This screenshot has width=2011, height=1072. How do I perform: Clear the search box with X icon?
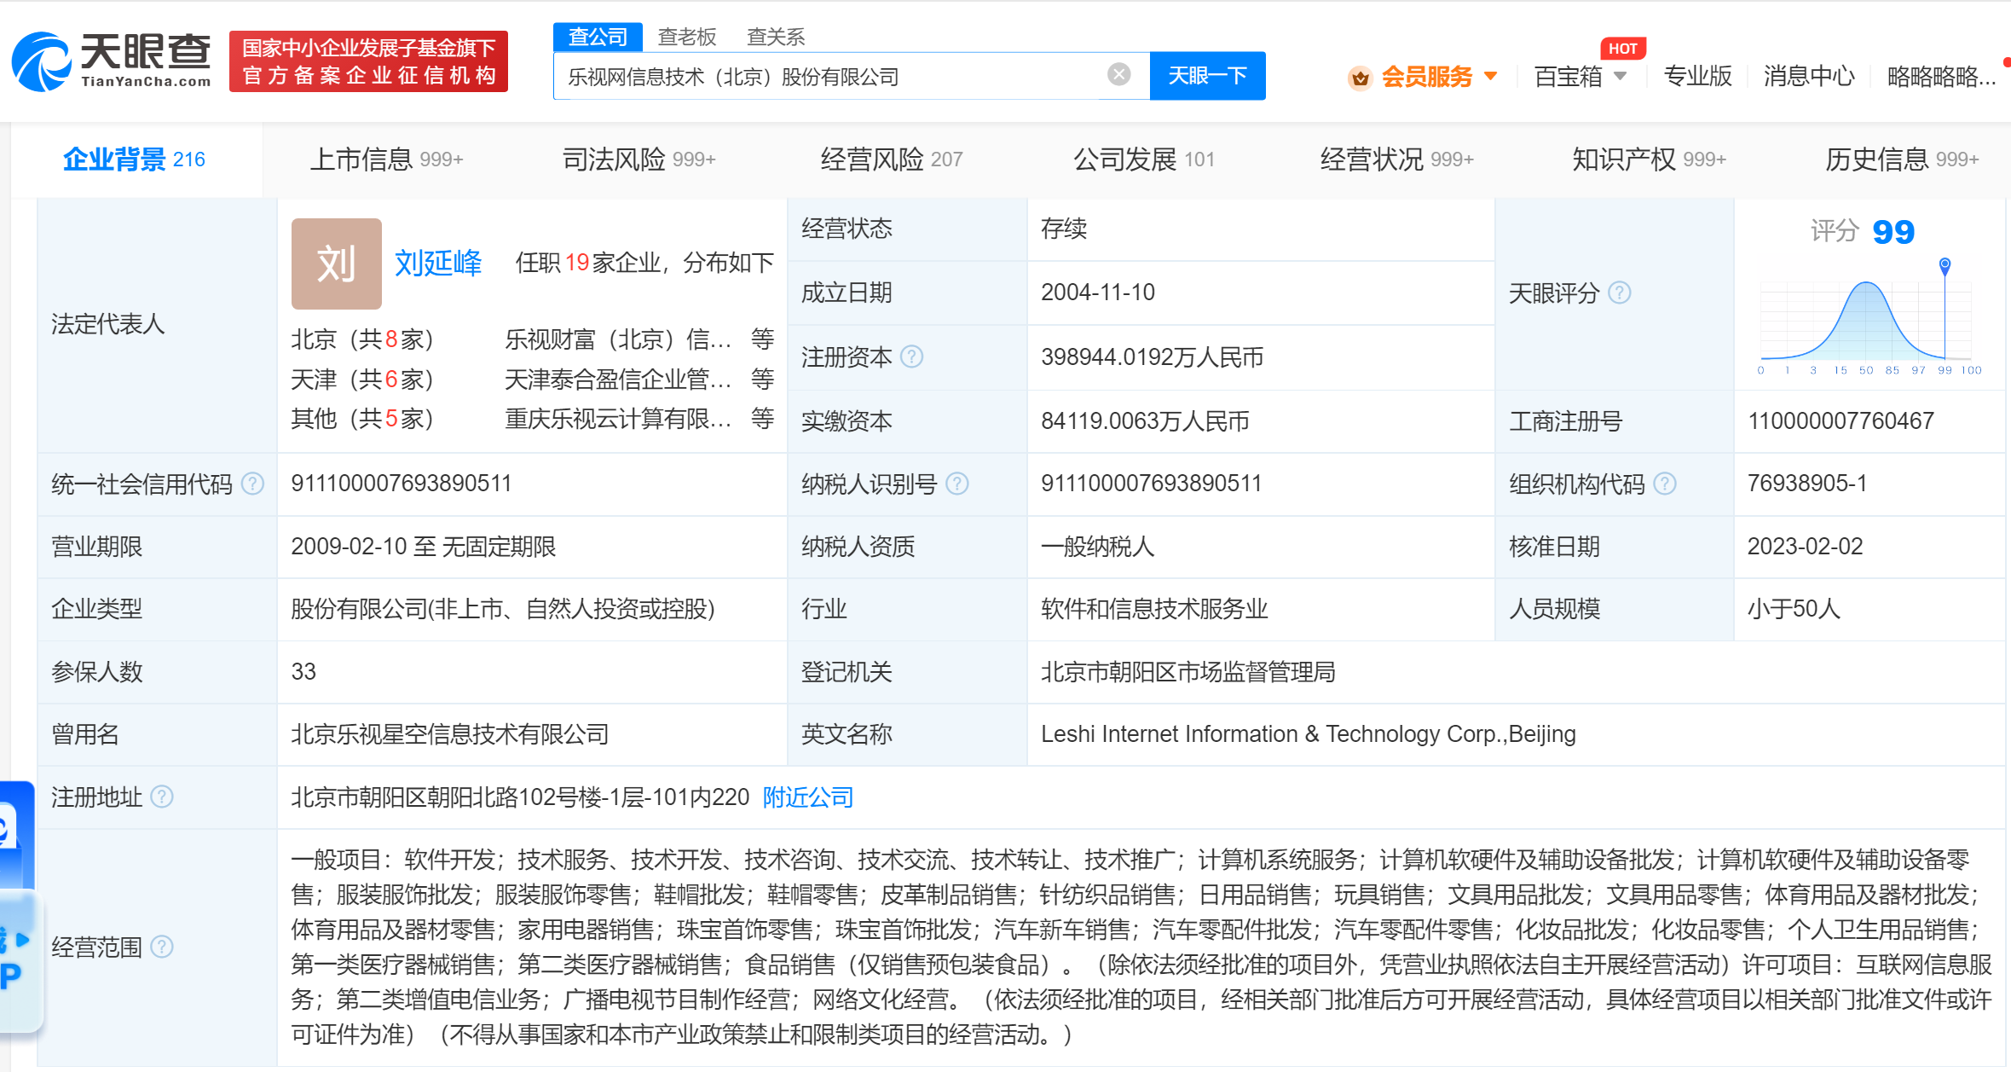pos(1118,75)
